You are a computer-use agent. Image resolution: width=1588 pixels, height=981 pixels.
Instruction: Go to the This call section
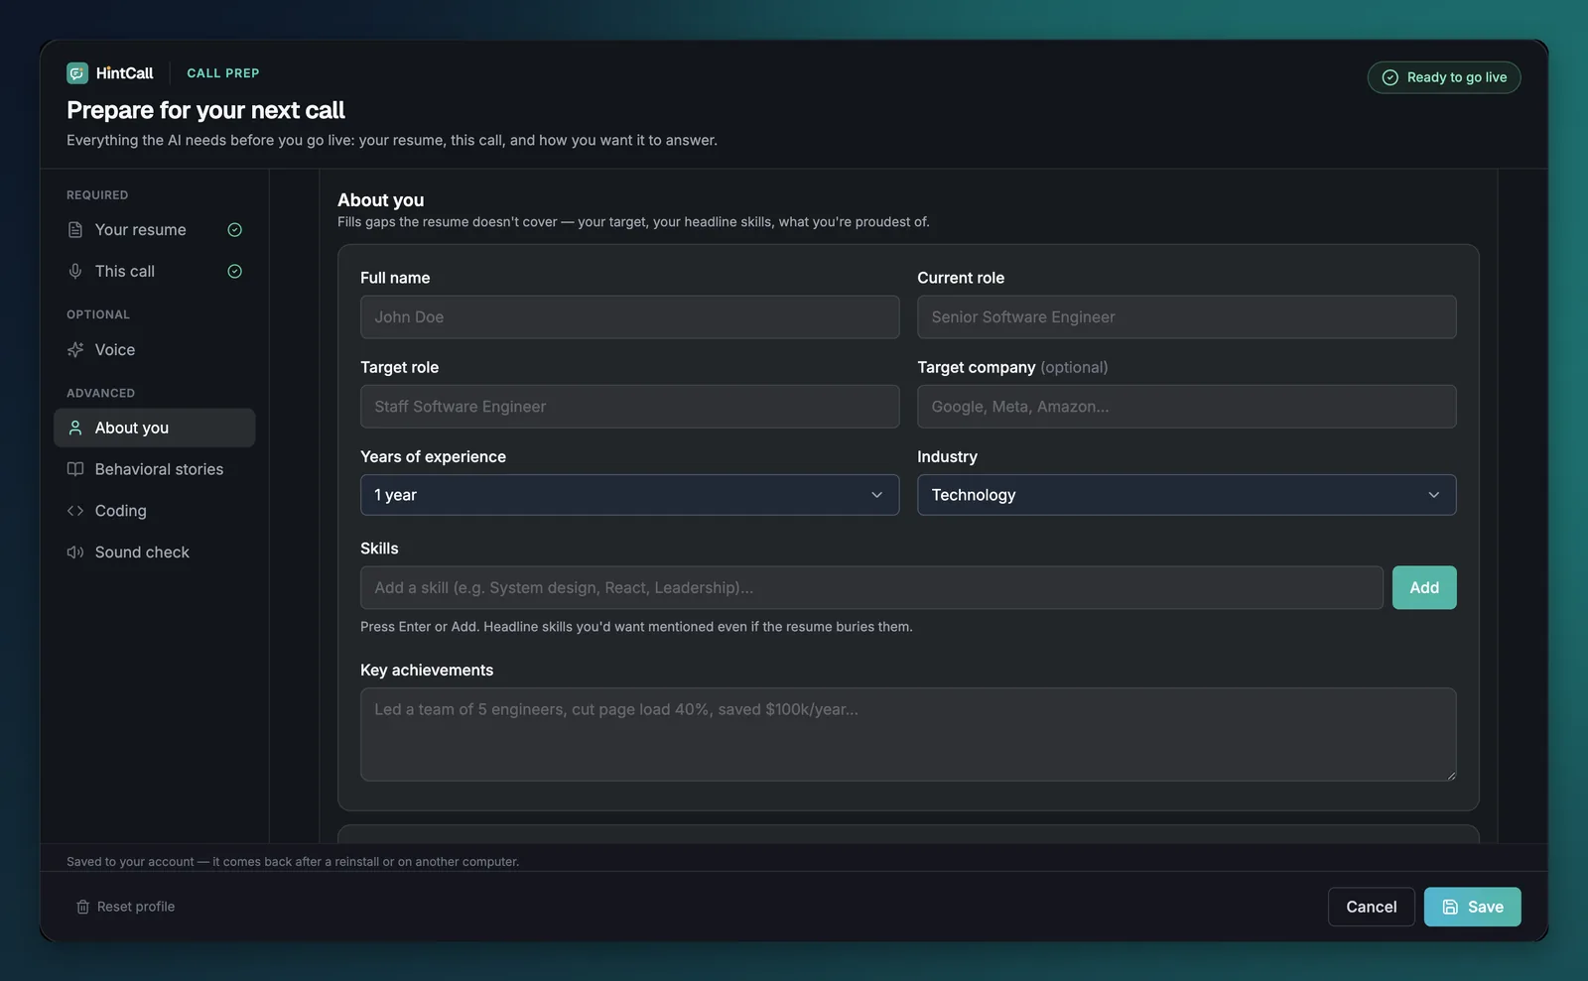(x=155, y=272)
